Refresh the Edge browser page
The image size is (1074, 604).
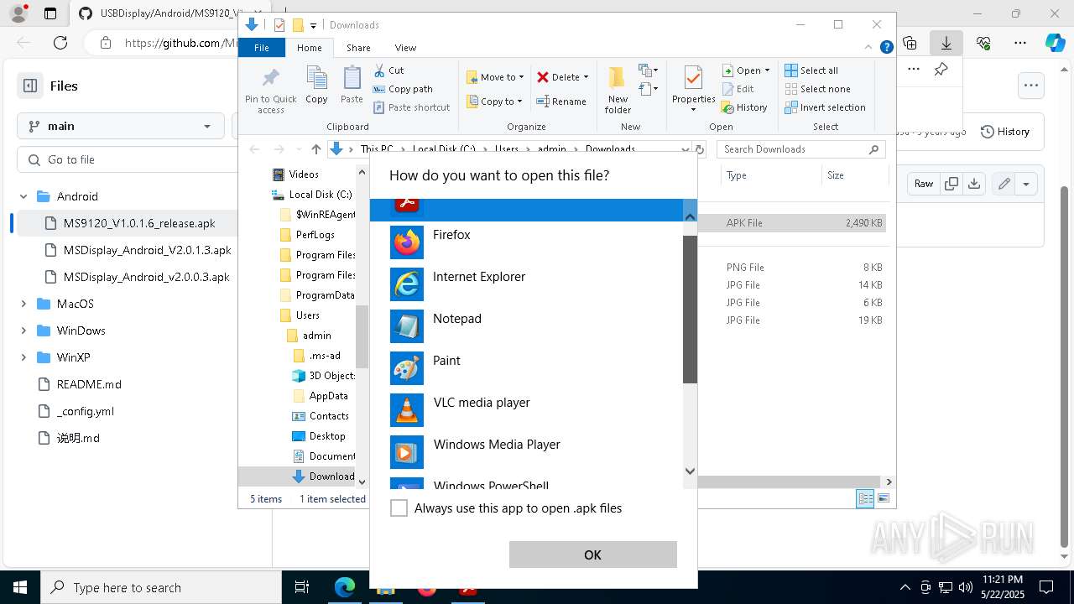coord(60,43)
